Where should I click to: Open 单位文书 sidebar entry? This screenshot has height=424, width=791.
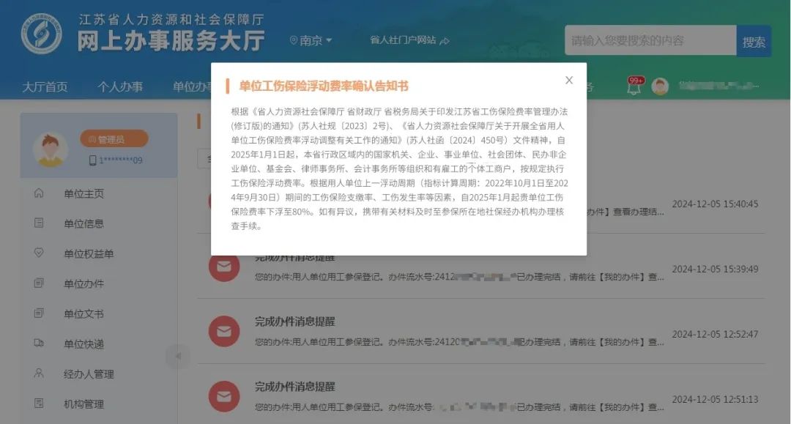pyautogui.click(x=83, y=313)
